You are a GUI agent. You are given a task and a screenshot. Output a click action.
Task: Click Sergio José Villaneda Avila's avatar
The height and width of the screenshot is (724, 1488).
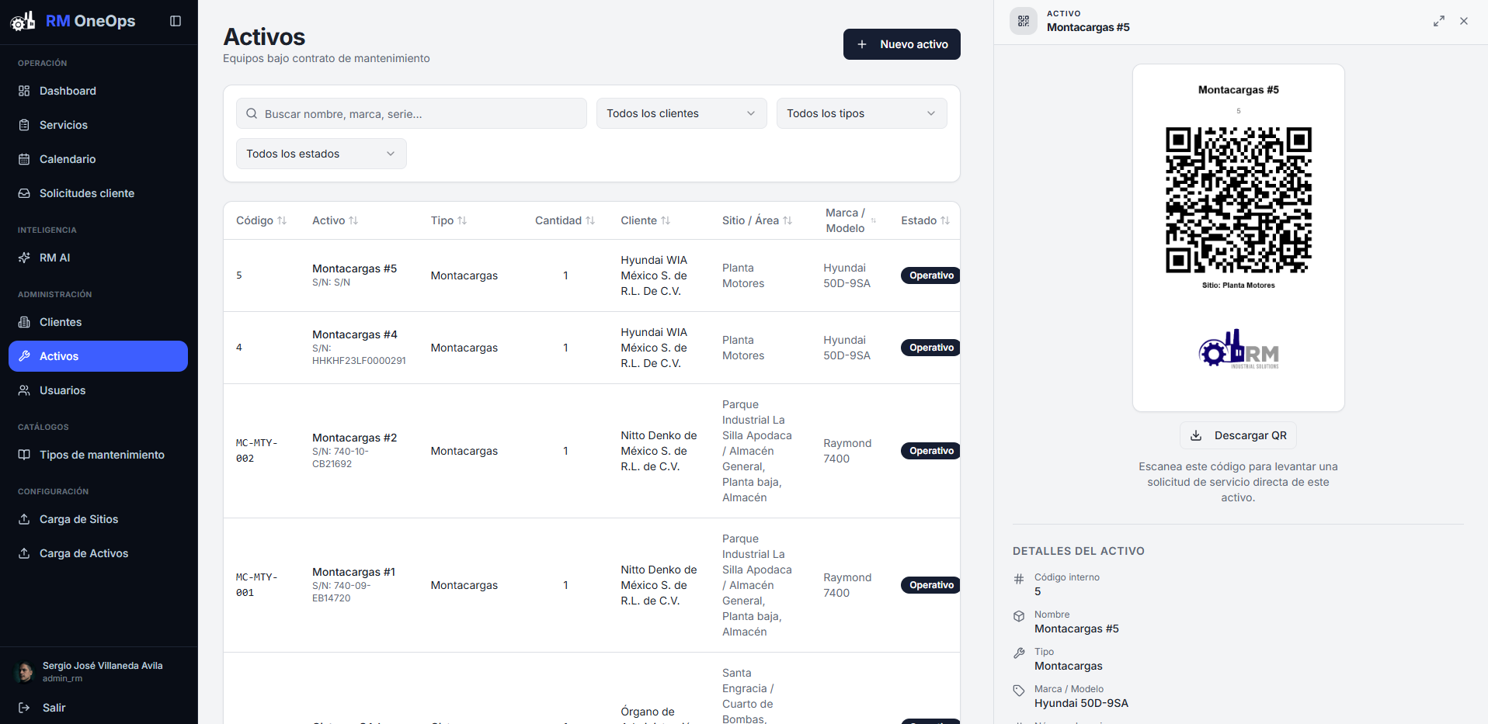tap(25, 672)
